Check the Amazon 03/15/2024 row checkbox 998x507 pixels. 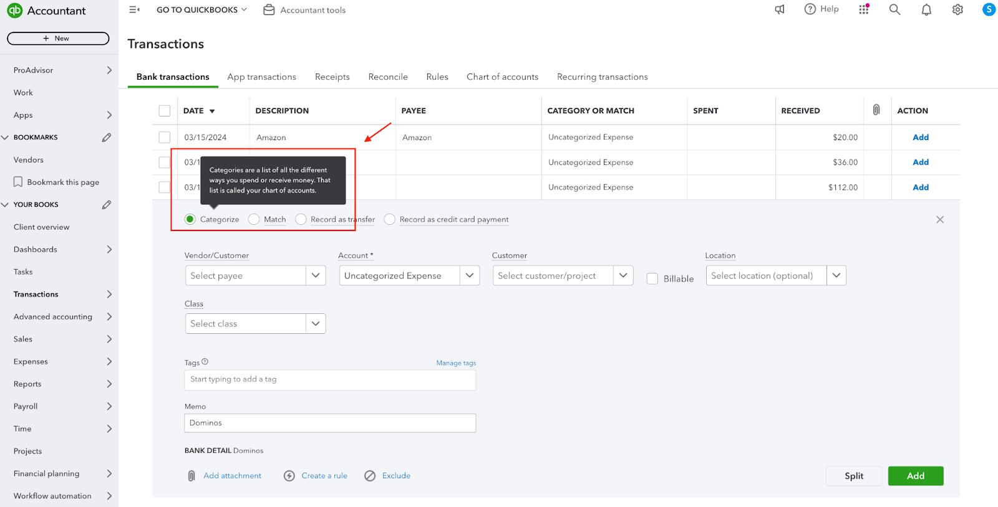click(x=165, y=137)
